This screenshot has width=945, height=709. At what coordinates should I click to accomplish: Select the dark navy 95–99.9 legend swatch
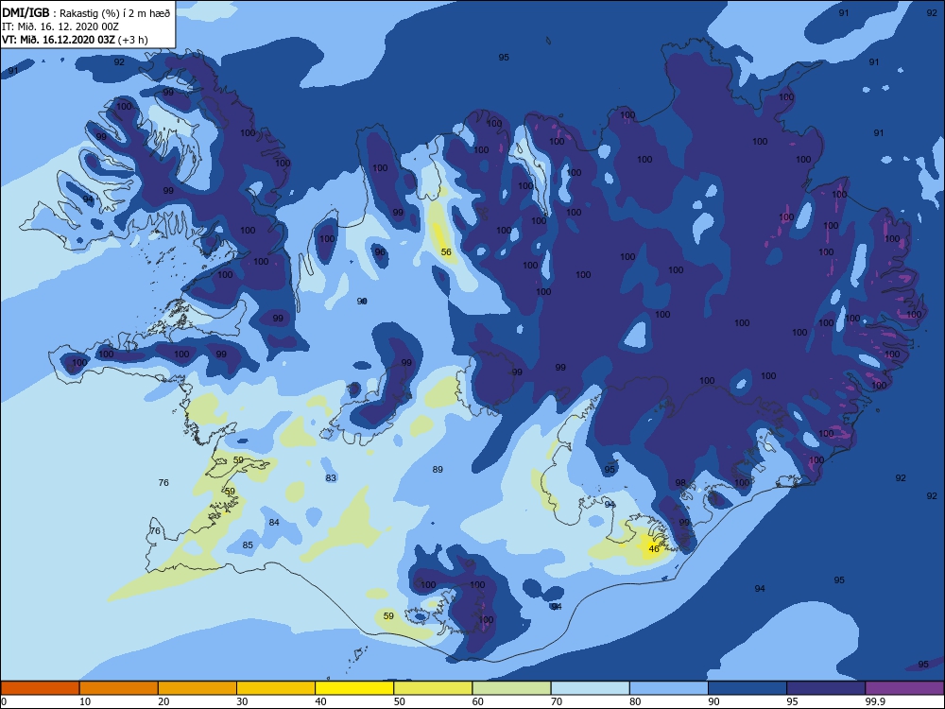tap(826, 688)
